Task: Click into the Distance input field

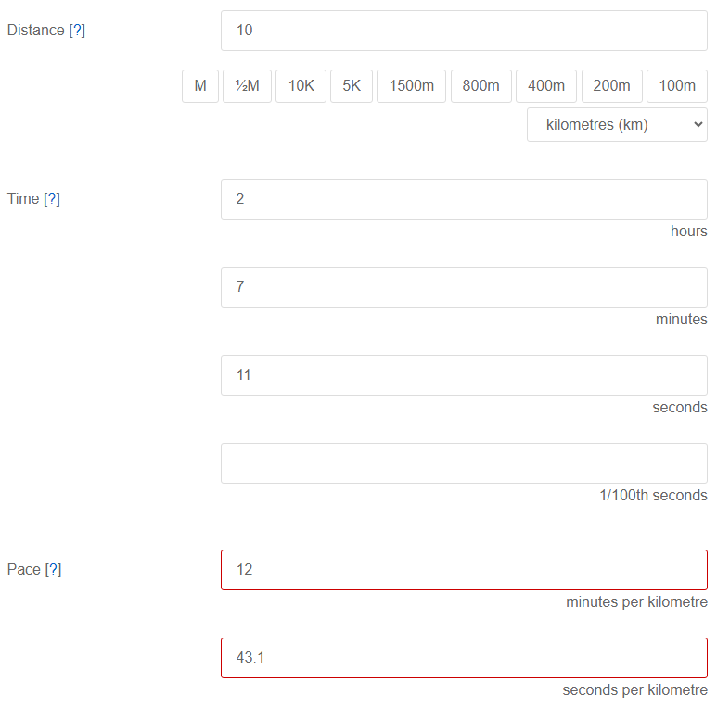Action: coord(464,31)
